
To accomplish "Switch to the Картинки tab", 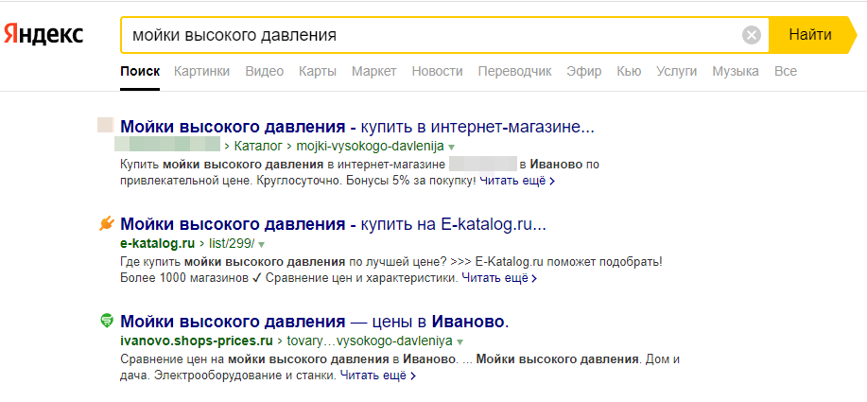I will (202, 71).
